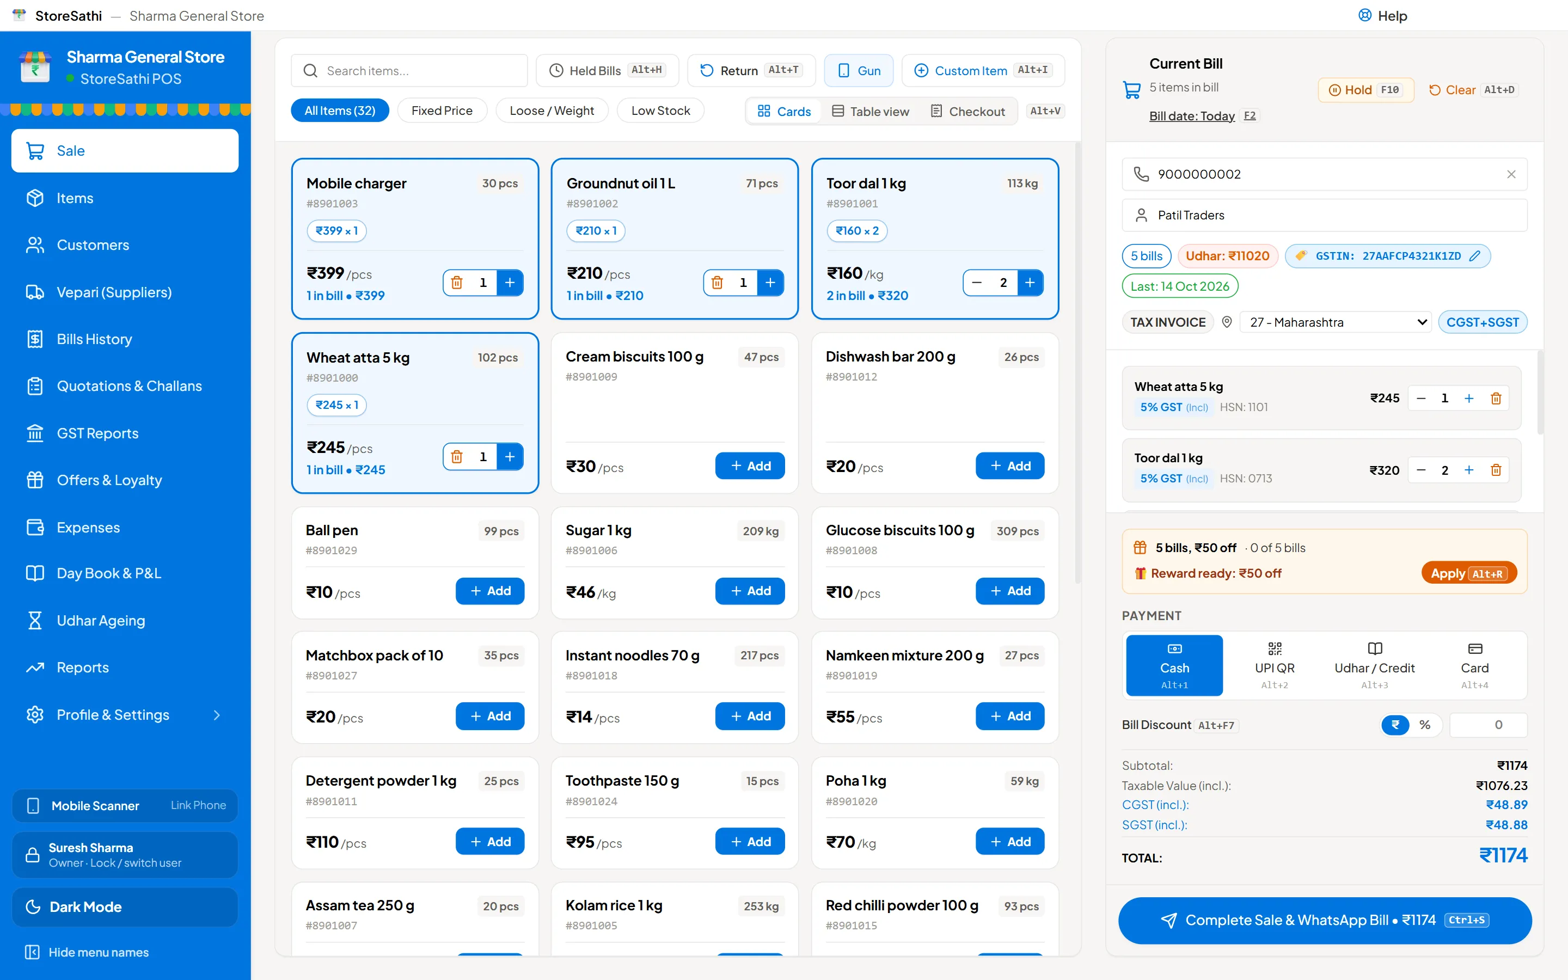1568x980 pixels.
Task: Remove Toor dal 1 kg from bill list
Action: coord(1496,470)
